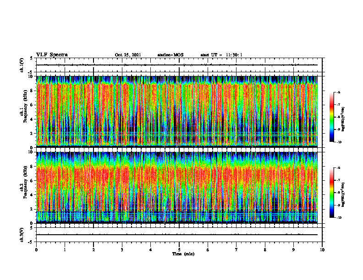This screenshot has width=363, height=280.
Task: Click the "ch.1(V)" waveform axis label
Action: [x=22, y=65]
